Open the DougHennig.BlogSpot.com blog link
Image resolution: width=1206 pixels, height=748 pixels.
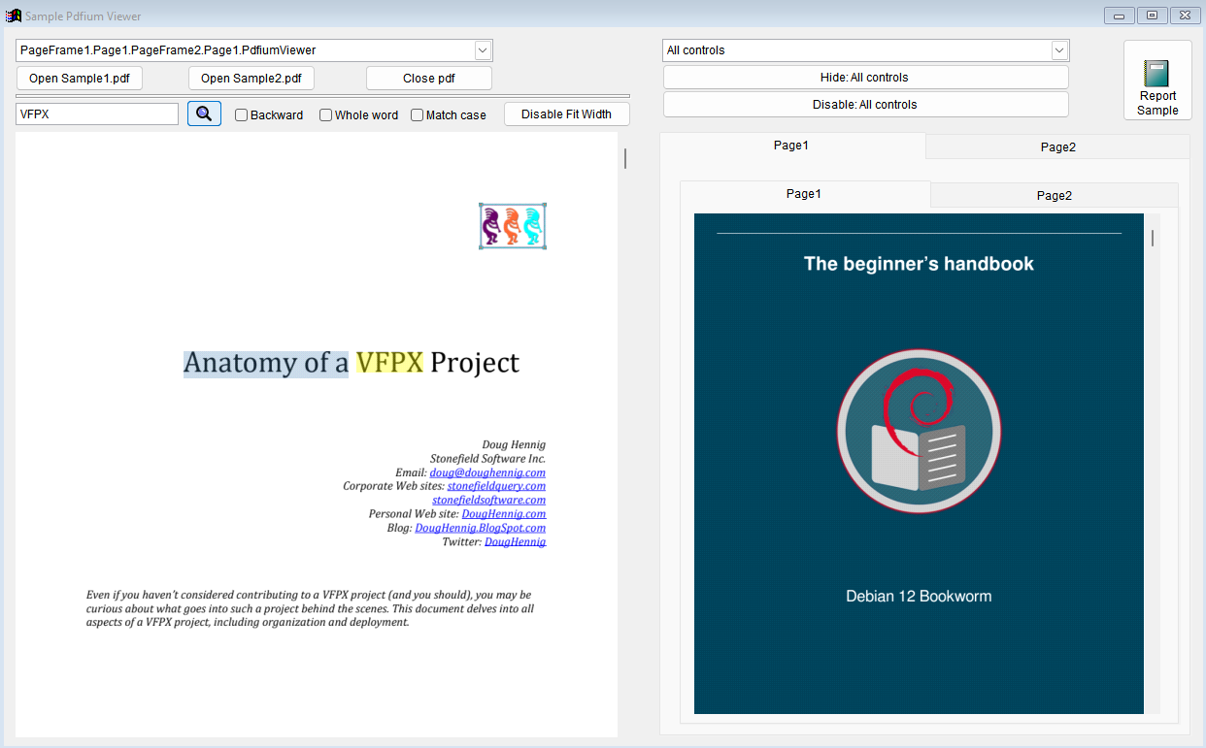point(480,528)
